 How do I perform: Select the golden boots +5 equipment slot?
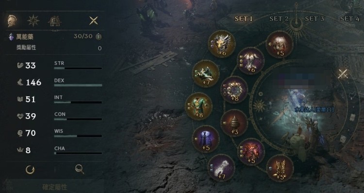point(280,169)
